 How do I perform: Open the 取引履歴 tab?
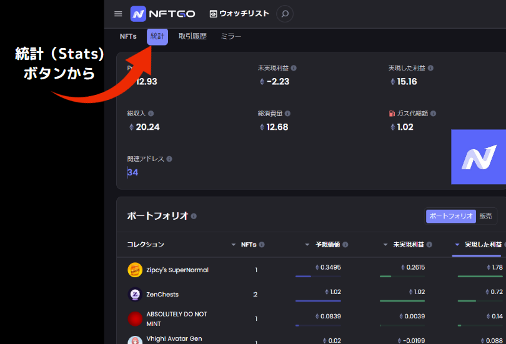click(192, 36)
